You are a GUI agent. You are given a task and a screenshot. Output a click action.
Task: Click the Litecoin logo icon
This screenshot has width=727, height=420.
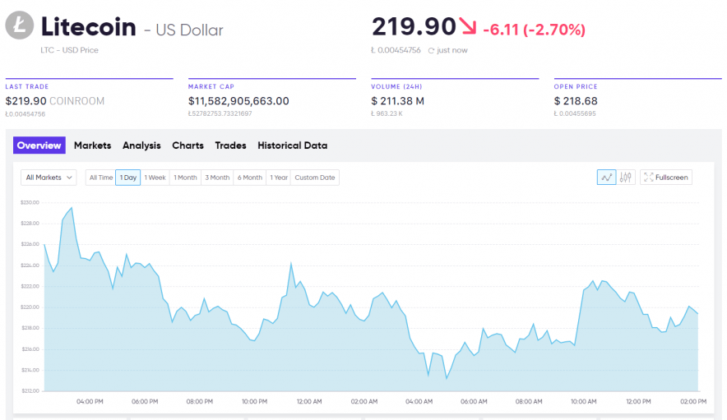[x=20, y=26]
